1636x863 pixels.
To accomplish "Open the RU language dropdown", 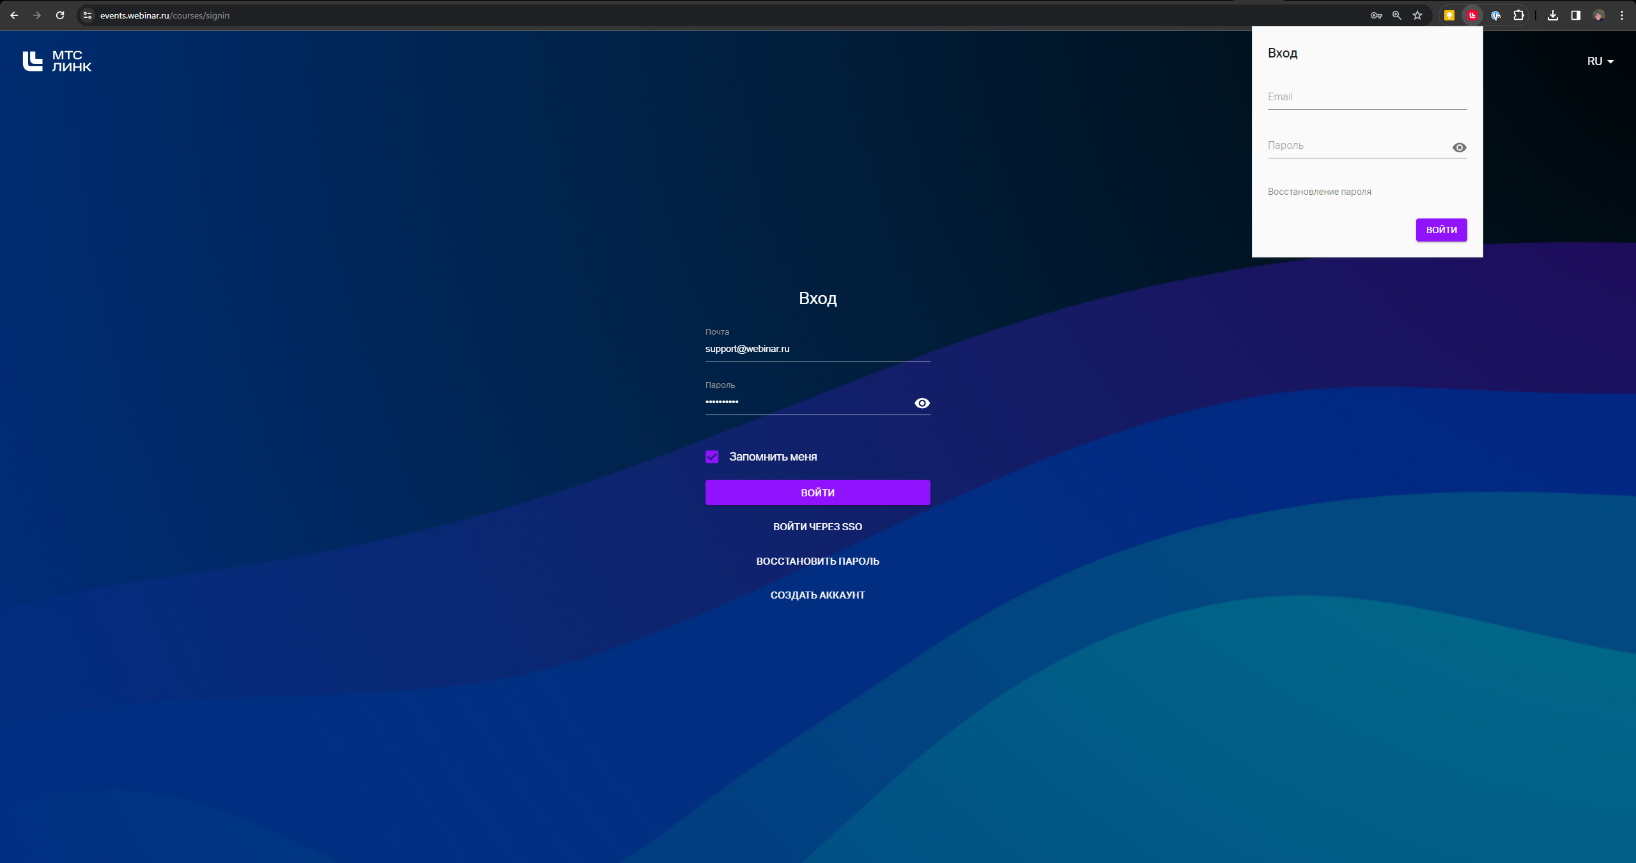I will (x=1600, y=61).
